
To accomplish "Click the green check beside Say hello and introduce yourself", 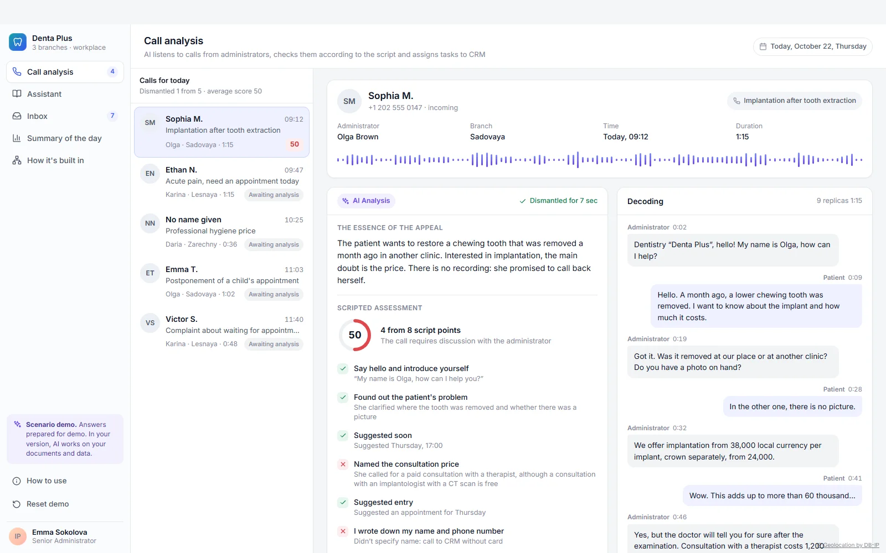I will (x=343, y=369).
